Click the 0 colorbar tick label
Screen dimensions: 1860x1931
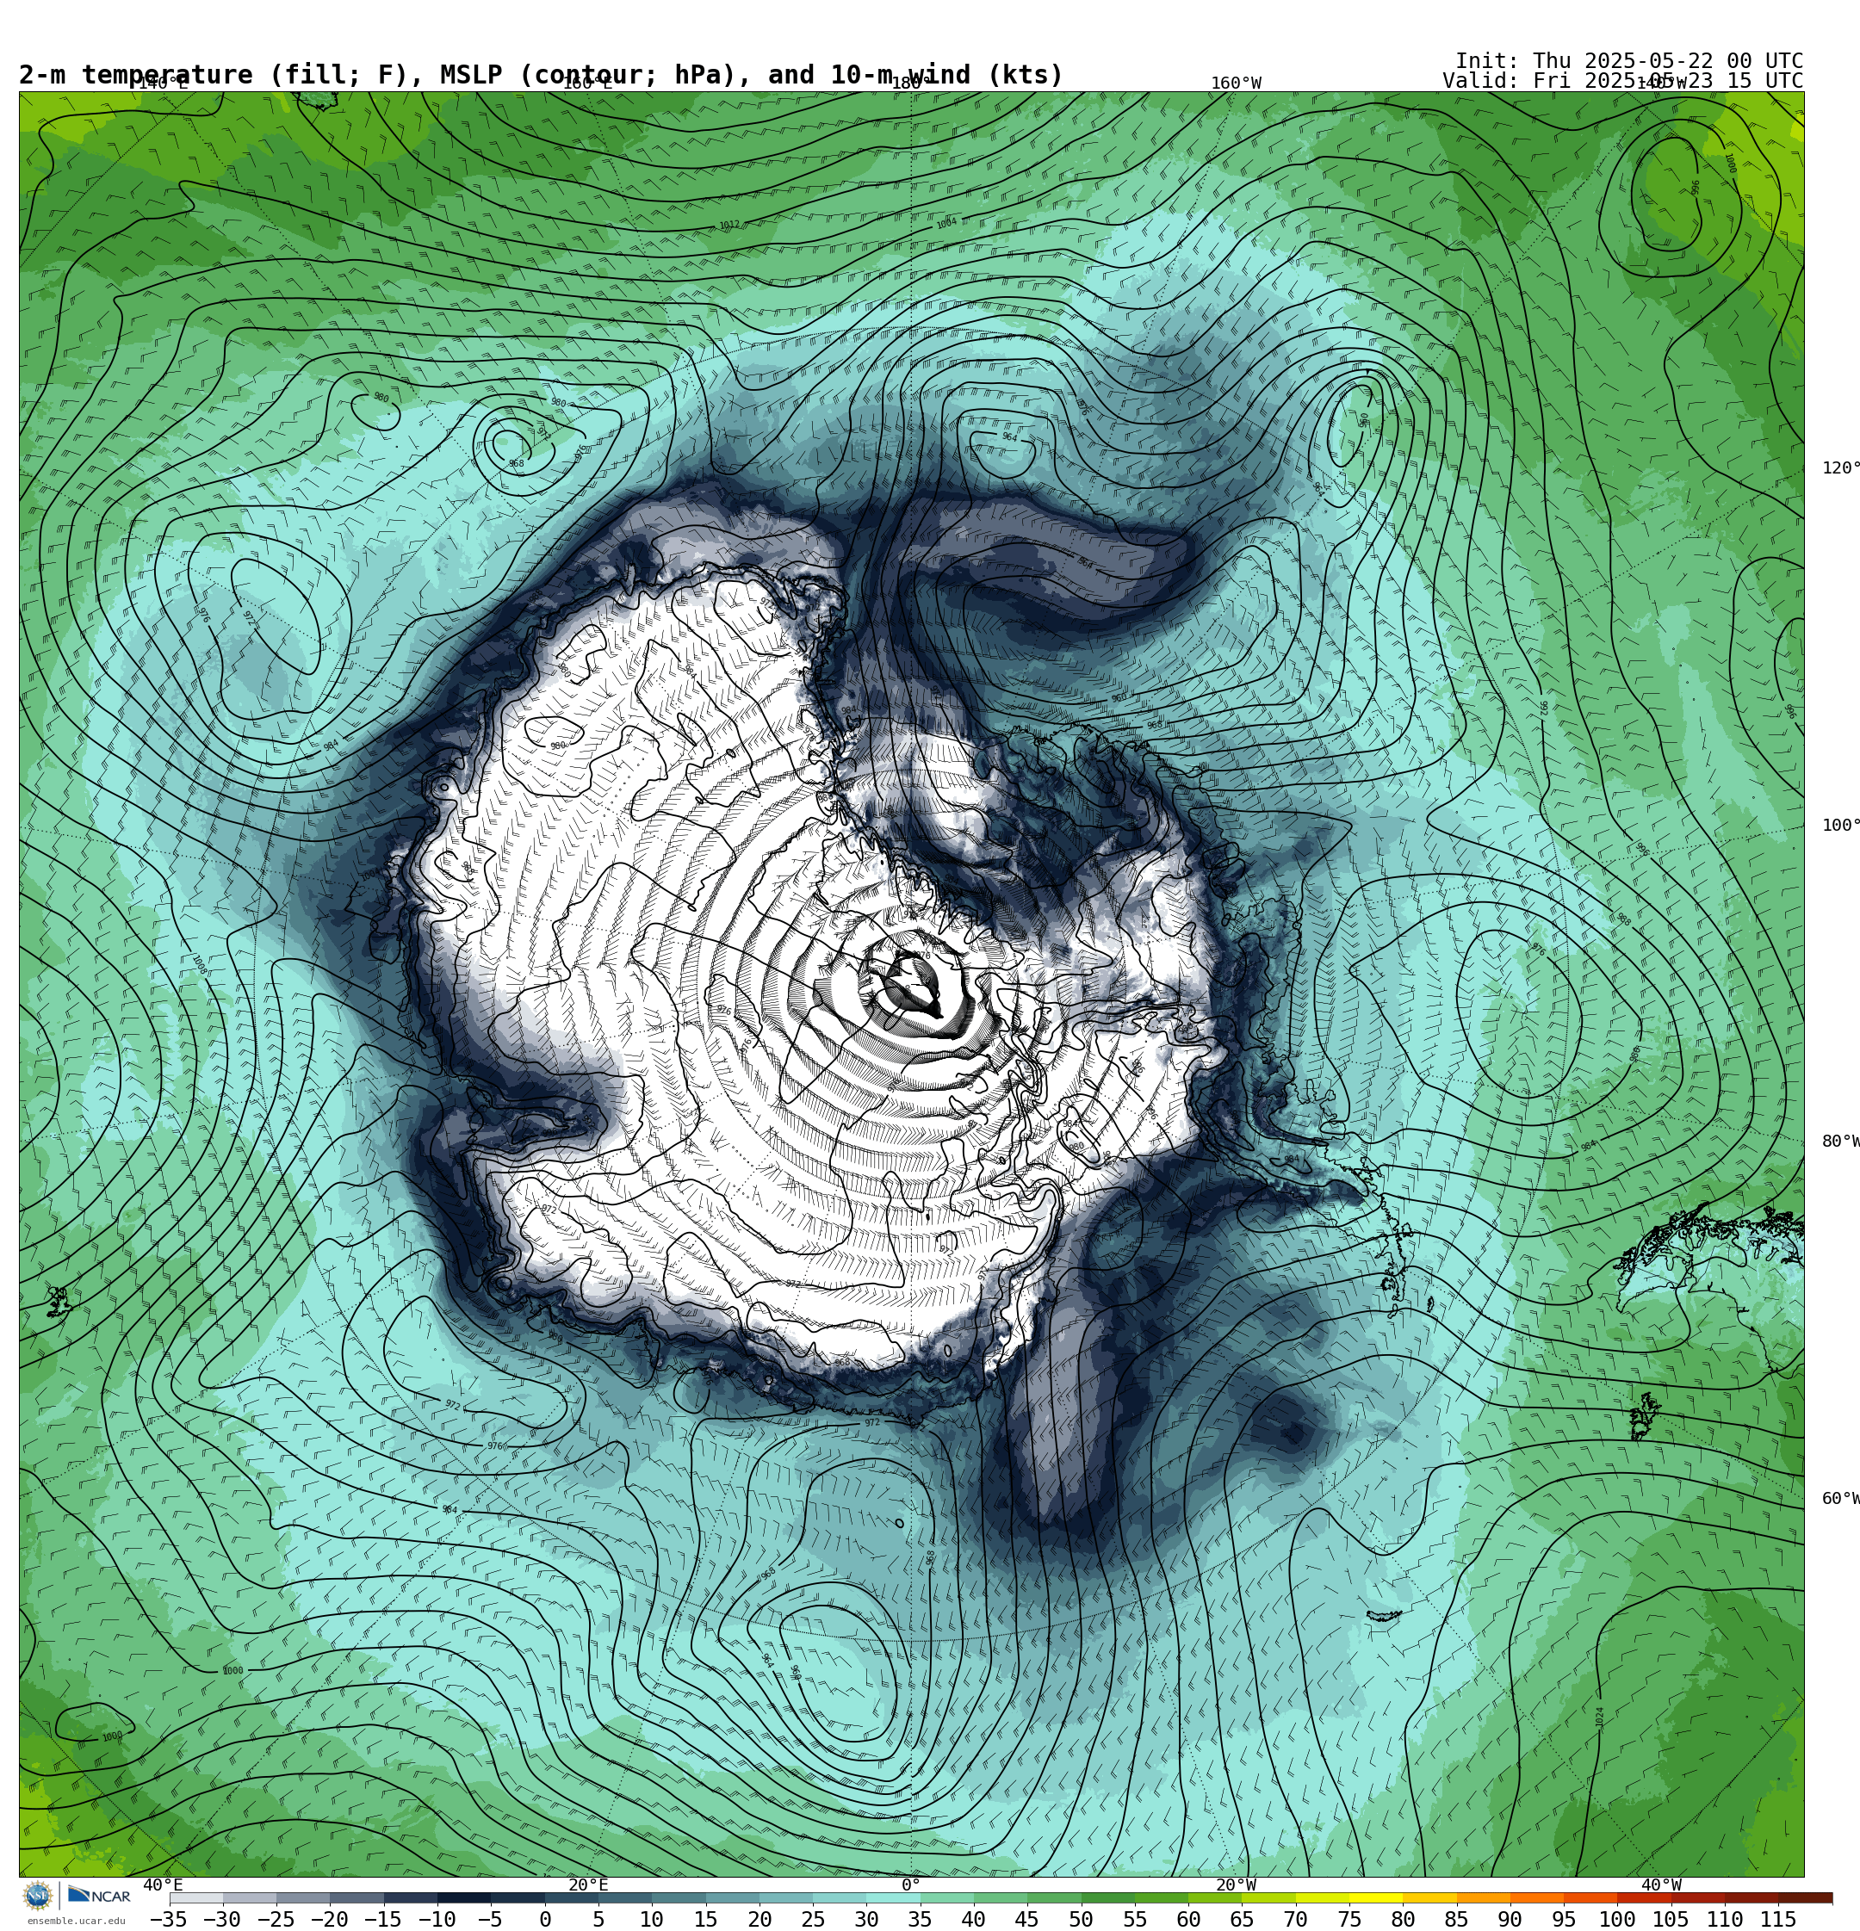[x=545, y=1919]
